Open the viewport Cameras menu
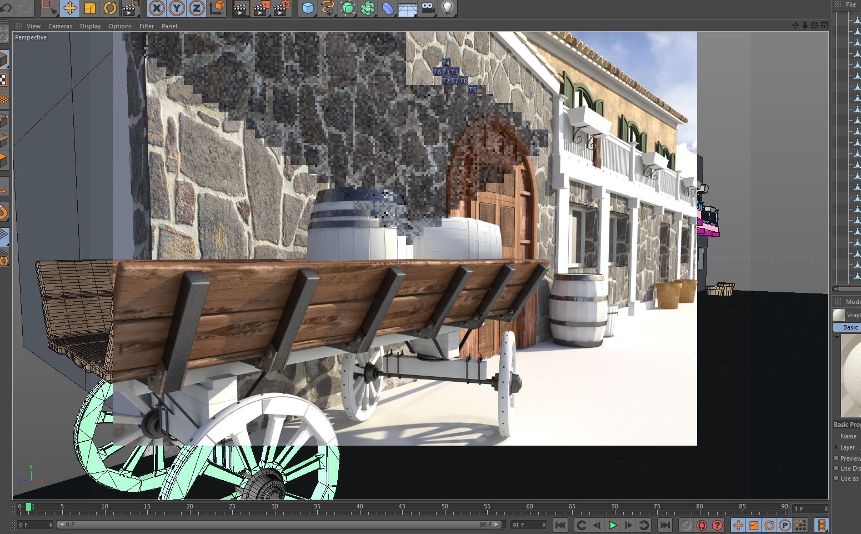The width and height of the screenshot is (861, 534). (60, 26)
